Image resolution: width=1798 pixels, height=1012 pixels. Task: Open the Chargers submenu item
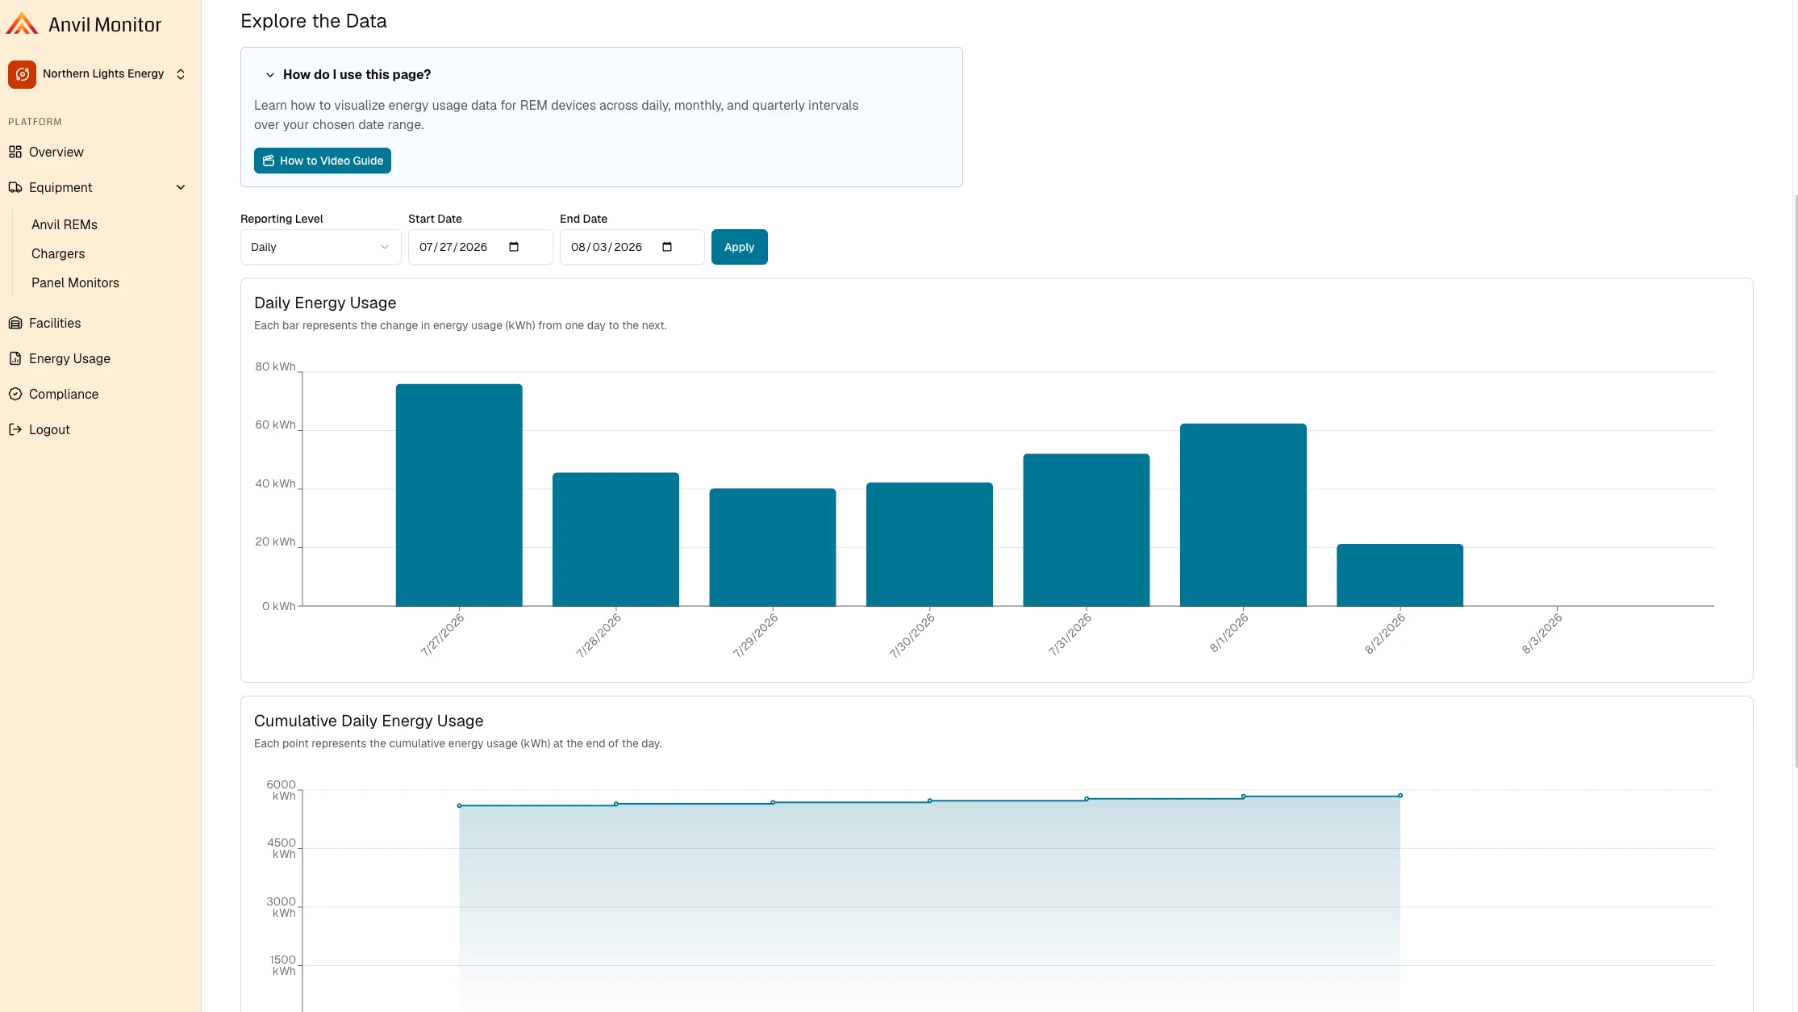click(58, 253)
